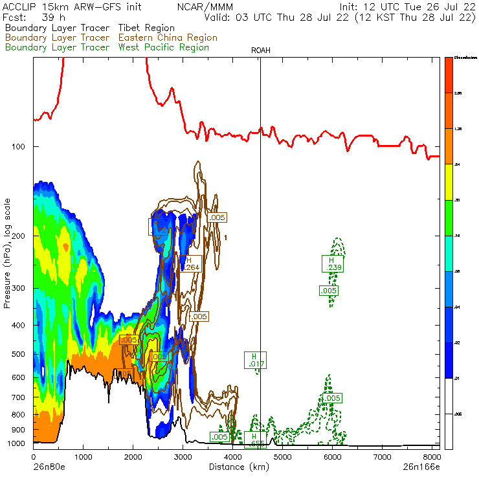The height and width of the screenshot is (479, 479).
Task: Click the 'Valid: 03 UTC Thu 28 Jul 22' text
Action: (x=276, y=17)
